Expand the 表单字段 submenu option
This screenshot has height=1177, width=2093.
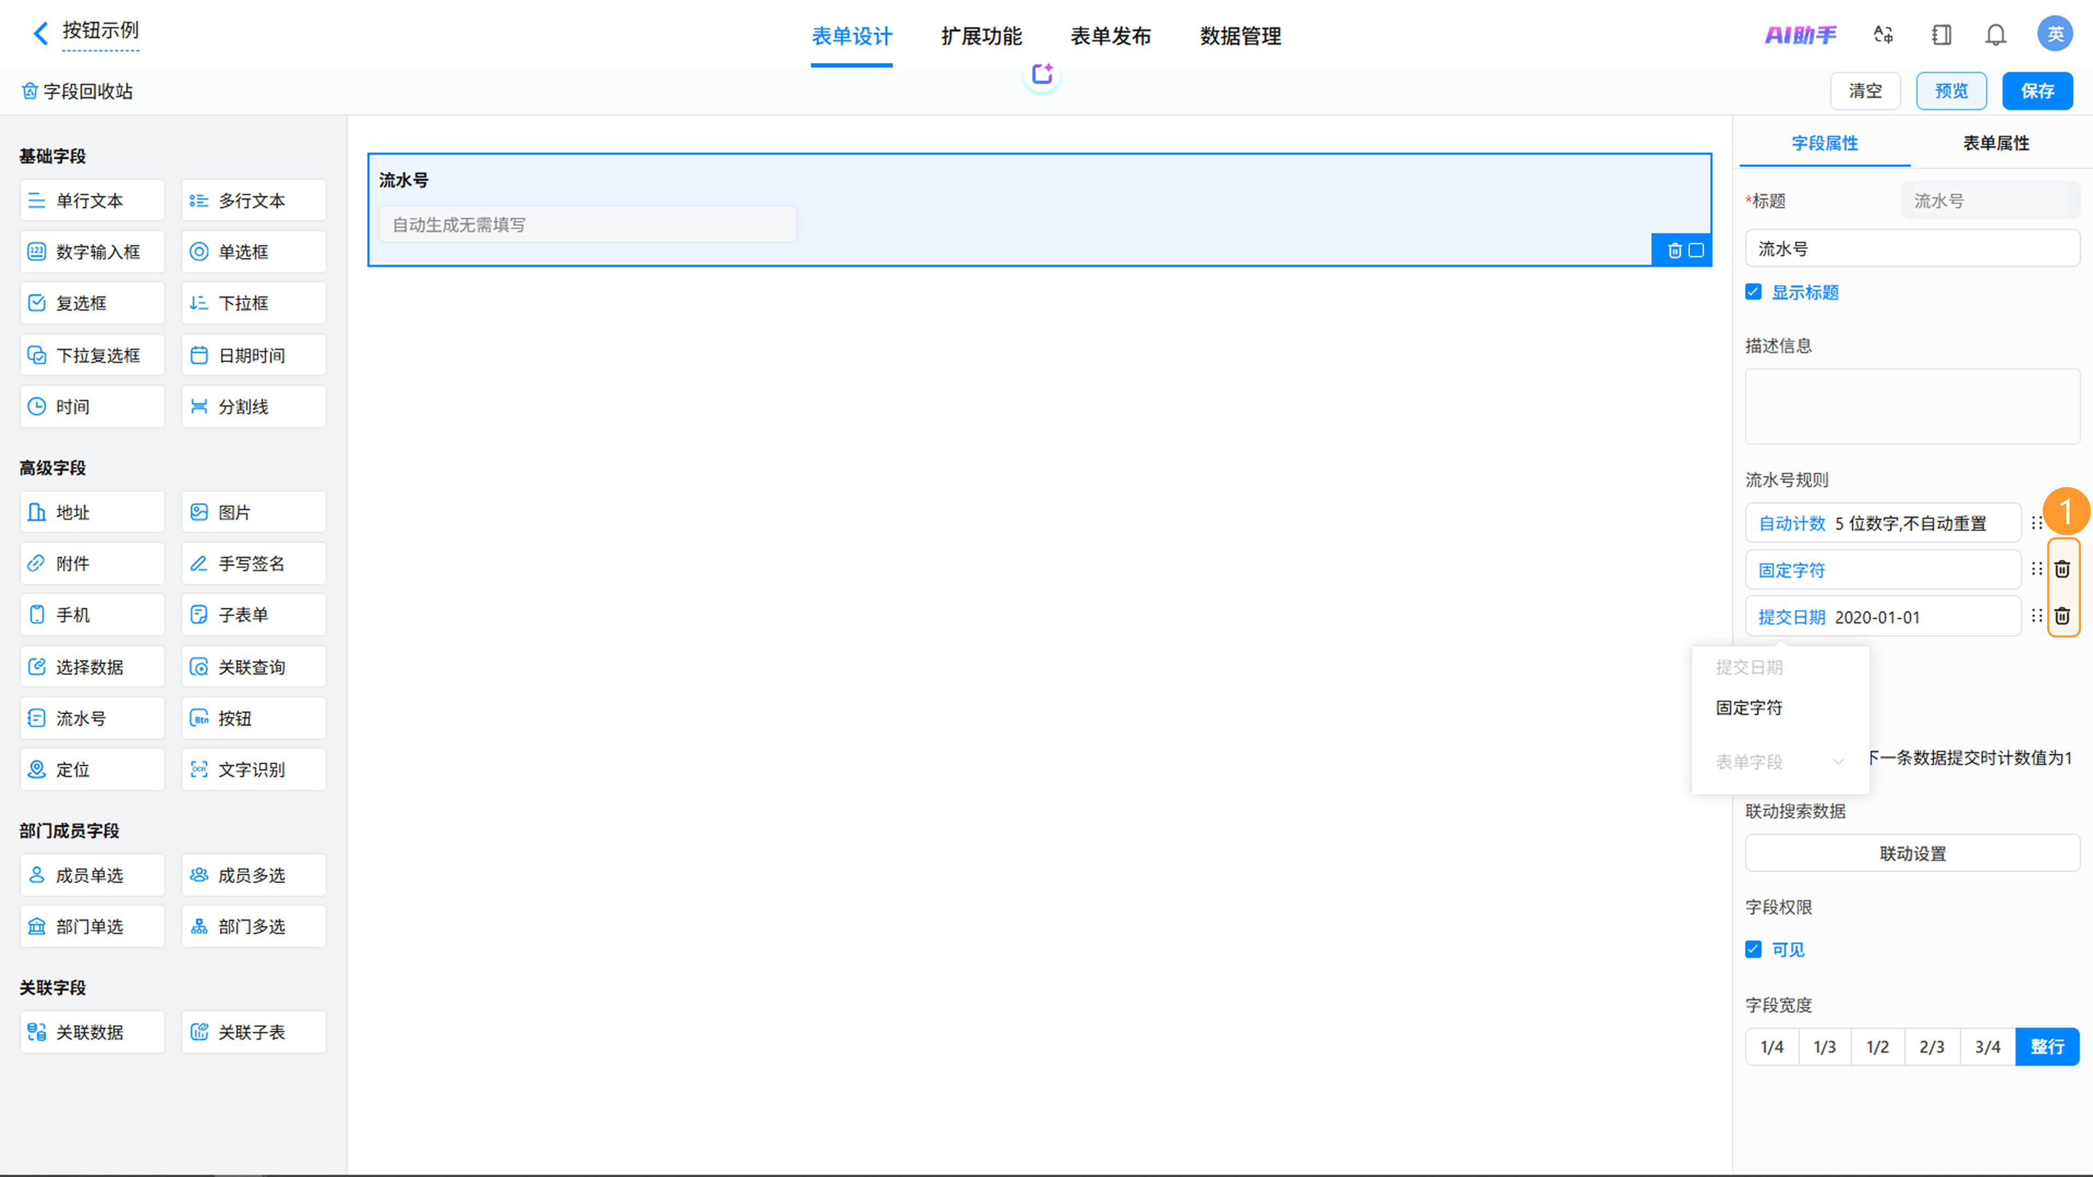pos(1780,762)
